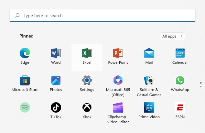Launch Microsoft Store

tap(25, 83)
